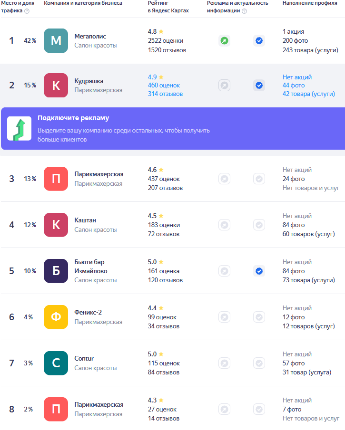Click the 27 оценок text
345x430 pixels.
coord(162,409)
